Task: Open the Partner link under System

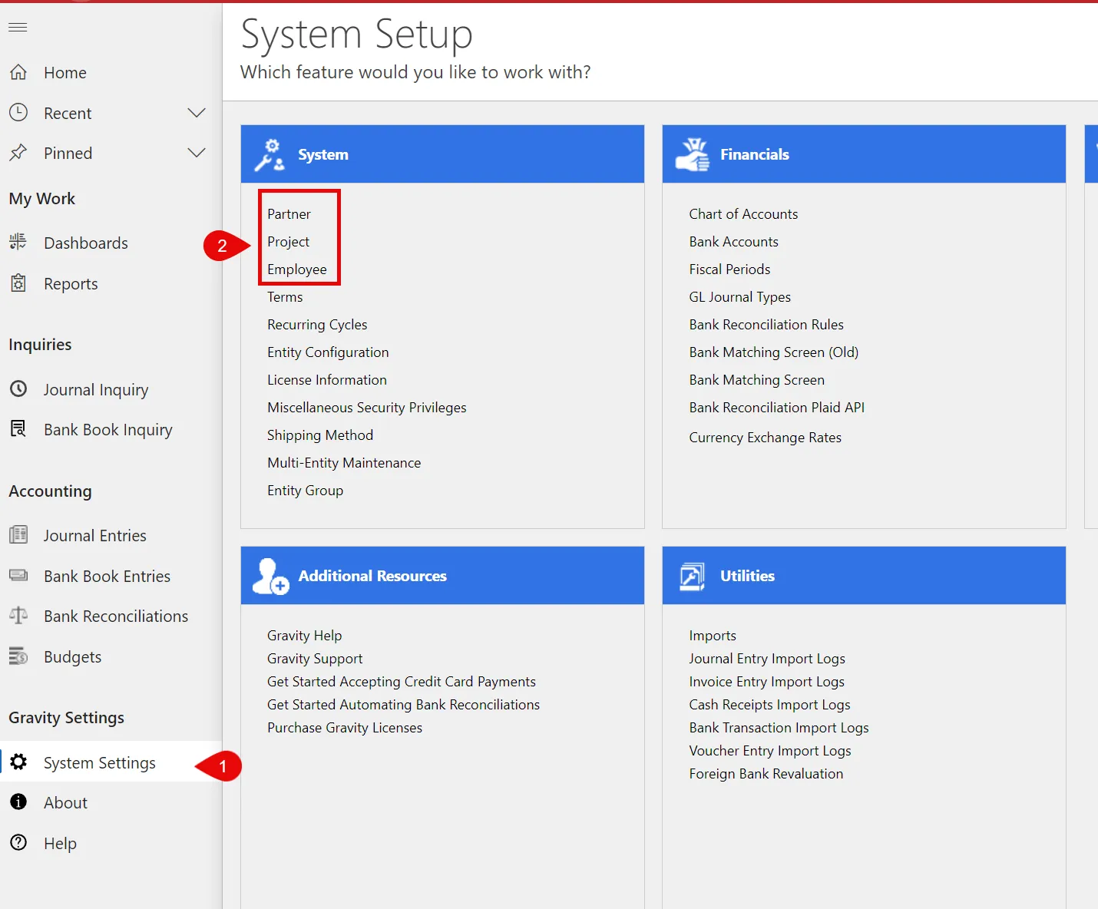Action: (289, 214)
